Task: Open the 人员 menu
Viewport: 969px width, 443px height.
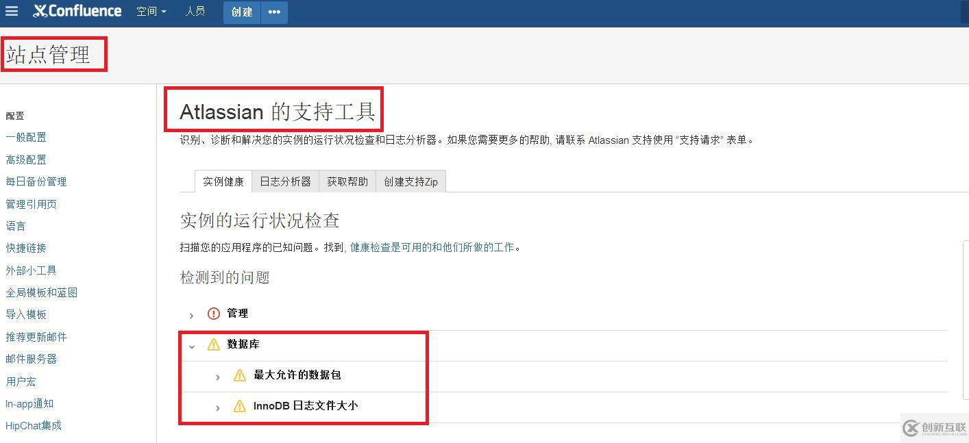Action: pos(195,10)
